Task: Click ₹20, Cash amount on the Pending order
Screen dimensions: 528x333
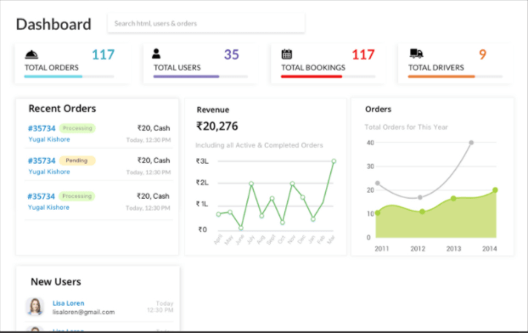Action: point(154,161)
